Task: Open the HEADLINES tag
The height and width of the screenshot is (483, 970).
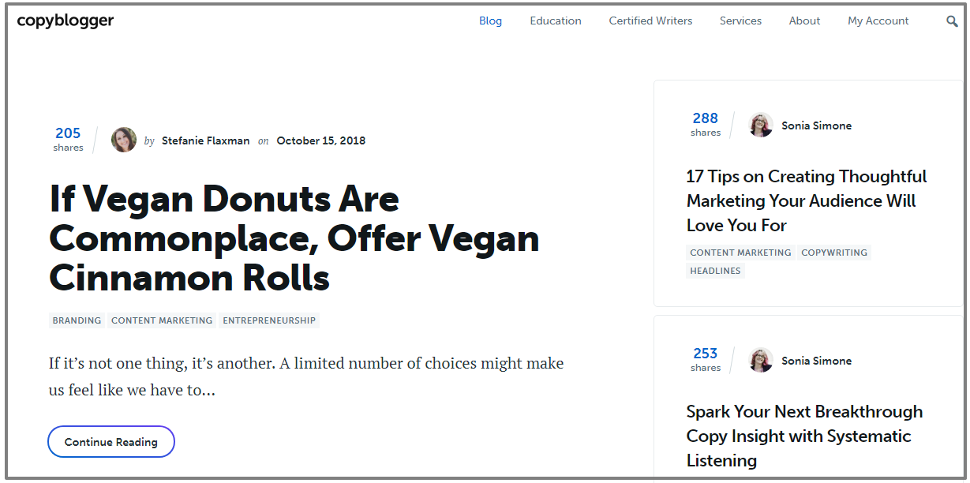Action: [x=714, y=271]
